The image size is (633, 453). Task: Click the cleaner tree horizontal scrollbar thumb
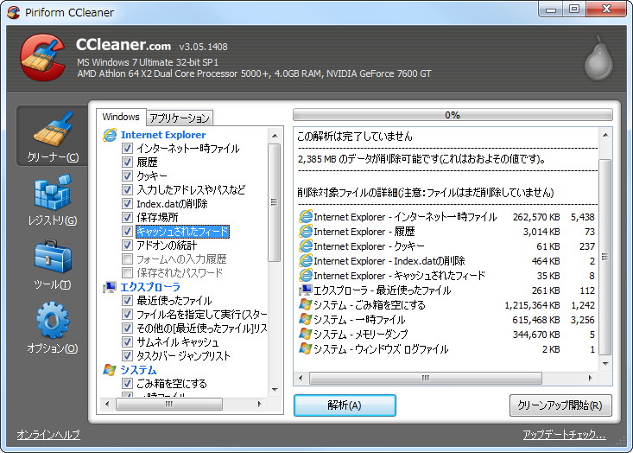point(168,404)
